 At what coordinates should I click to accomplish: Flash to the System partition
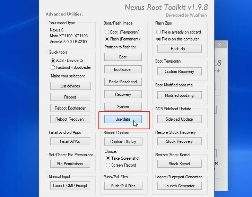(123, 106)
